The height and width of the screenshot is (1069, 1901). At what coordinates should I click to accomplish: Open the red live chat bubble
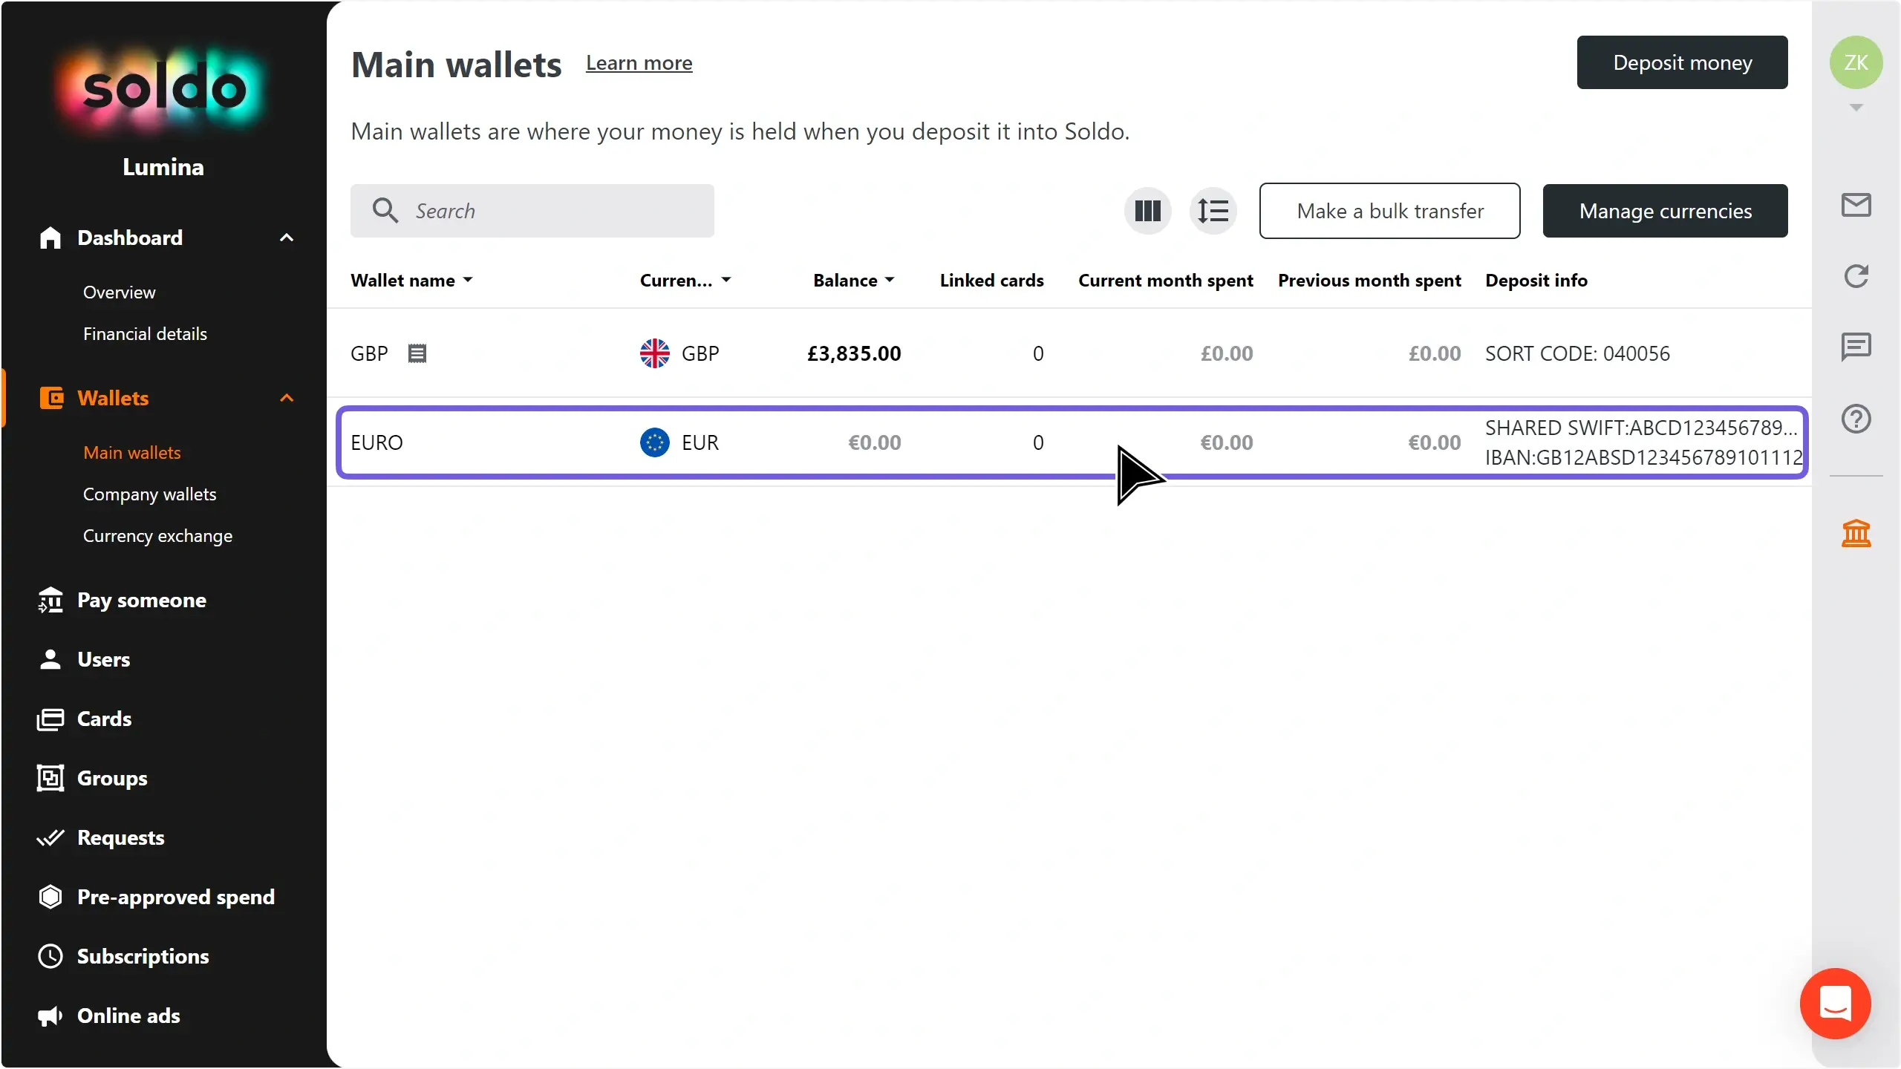[x=1835, y=1003]
